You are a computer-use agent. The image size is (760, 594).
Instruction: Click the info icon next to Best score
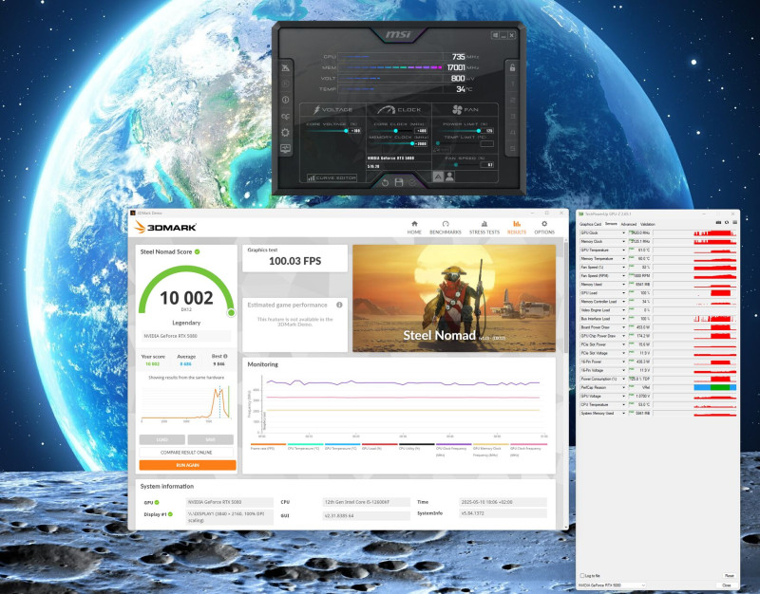point(225,356)
